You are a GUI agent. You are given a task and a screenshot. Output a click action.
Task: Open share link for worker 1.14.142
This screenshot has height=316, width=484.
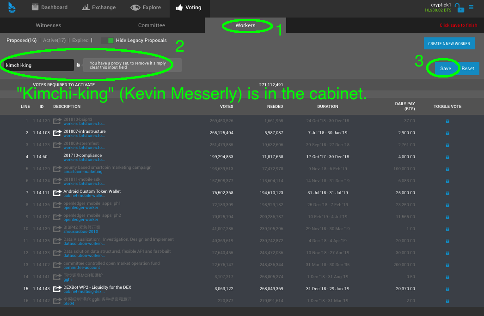point(57,301)
